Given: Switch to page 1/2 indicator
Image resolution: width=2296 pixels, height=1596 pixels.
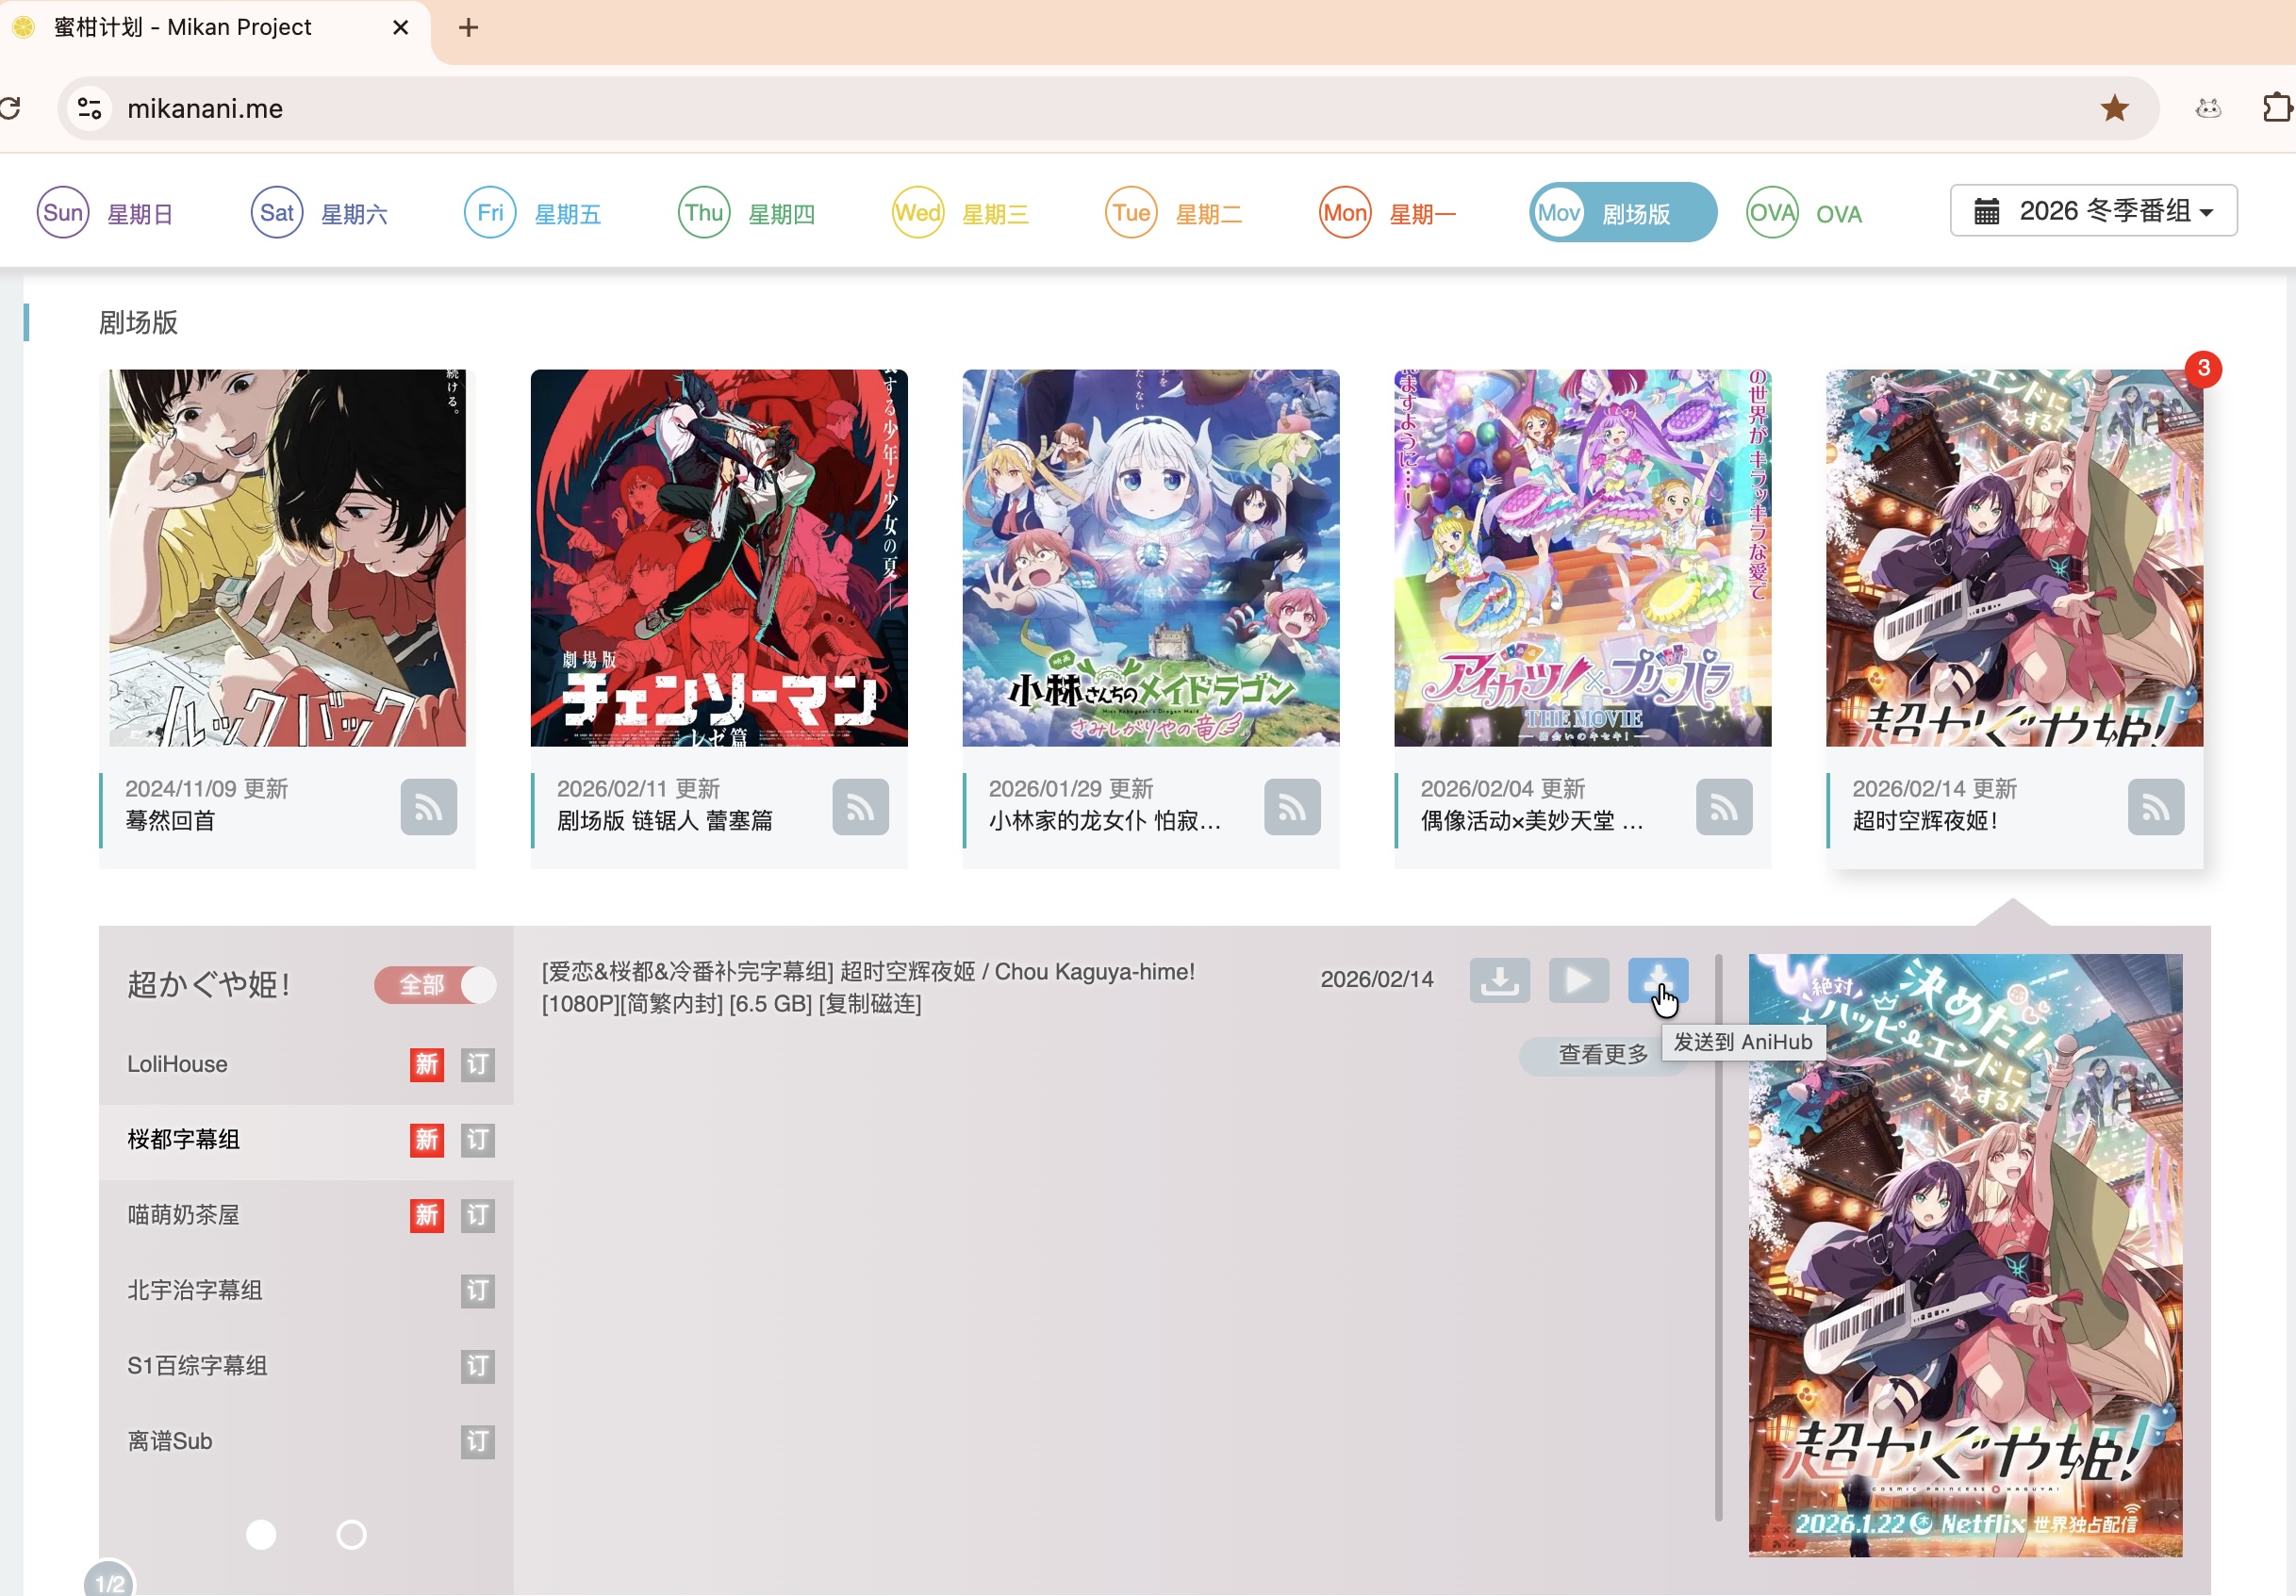Looking at the screenshot, I should point(109,1582).
